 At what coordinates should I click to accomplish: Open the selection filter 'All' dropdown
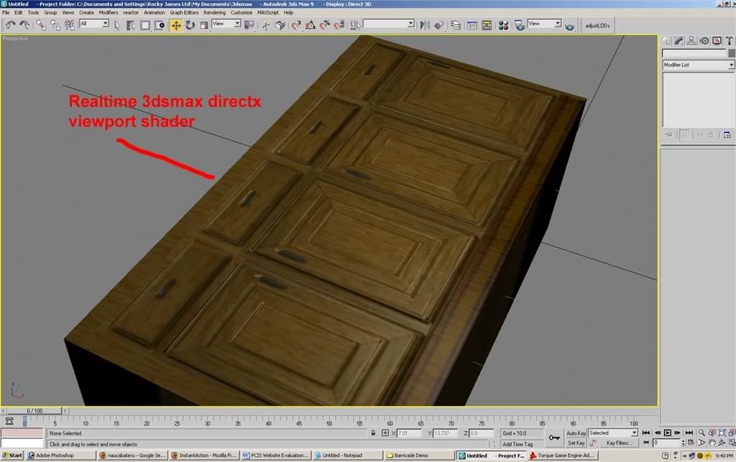pyautogui.click(x=94, y=24)
